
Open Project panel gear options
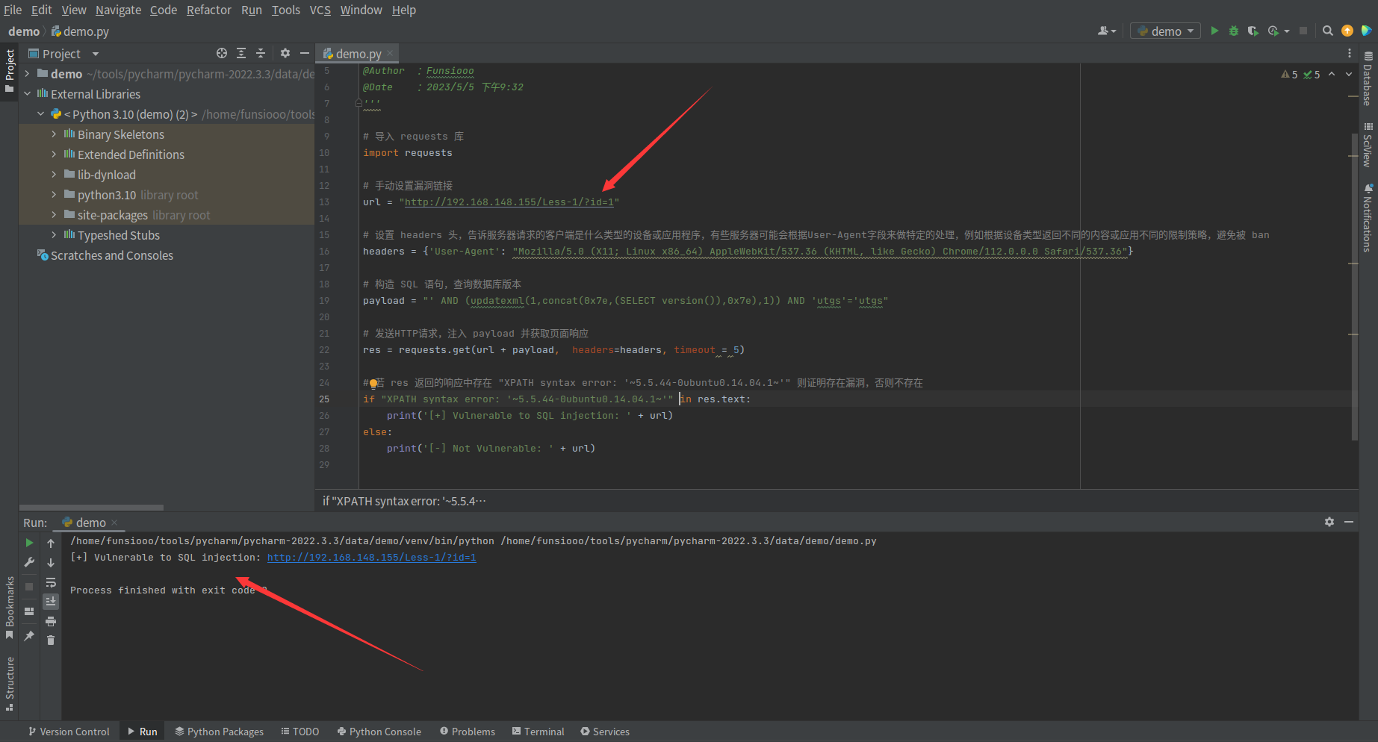click(285, 53)
